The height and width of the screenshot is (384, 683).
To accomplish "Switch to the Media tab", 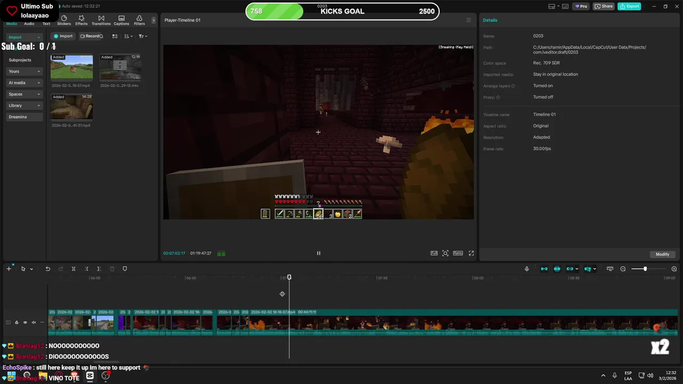I will (x=11, y=23).
